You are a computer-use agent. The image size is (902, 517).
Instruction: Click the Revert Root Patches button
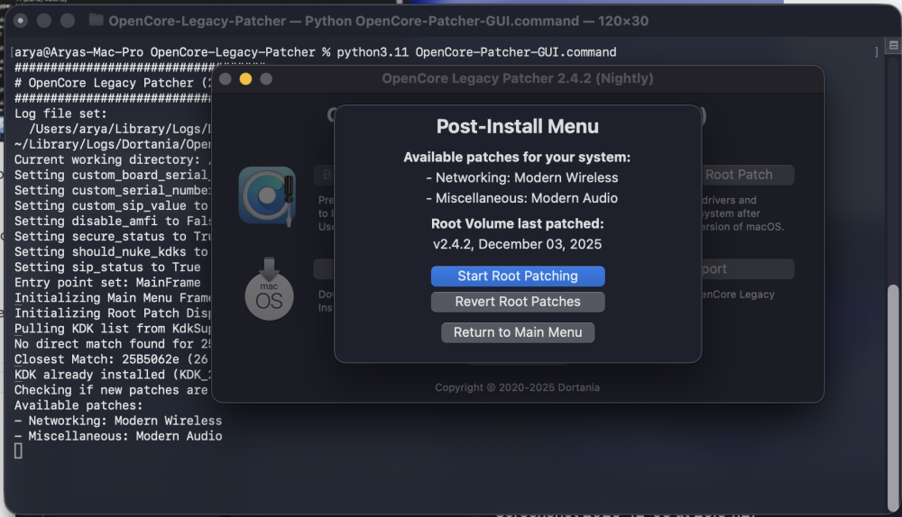(x=518, y=302)
